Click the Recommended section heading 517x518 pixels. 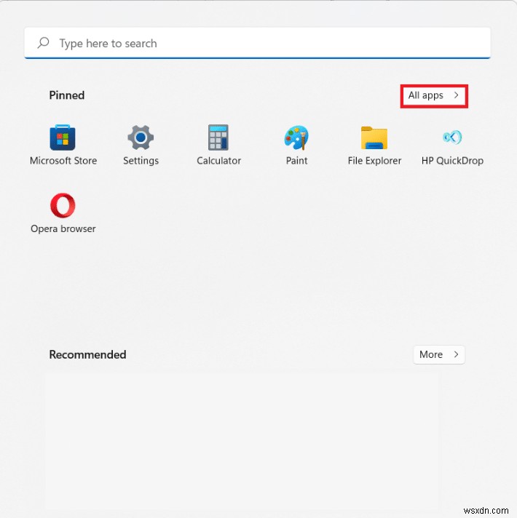point(87,354)
